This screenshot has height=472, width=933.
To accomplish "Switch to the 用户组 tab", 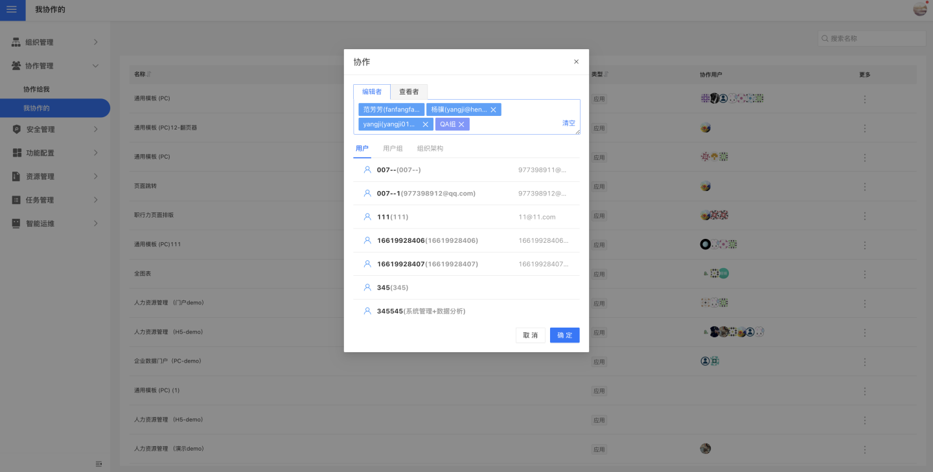I will pos(393,149).
